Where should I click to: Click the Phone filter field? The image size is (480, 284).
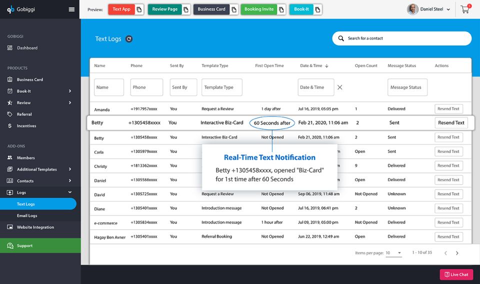click(146, 87)
